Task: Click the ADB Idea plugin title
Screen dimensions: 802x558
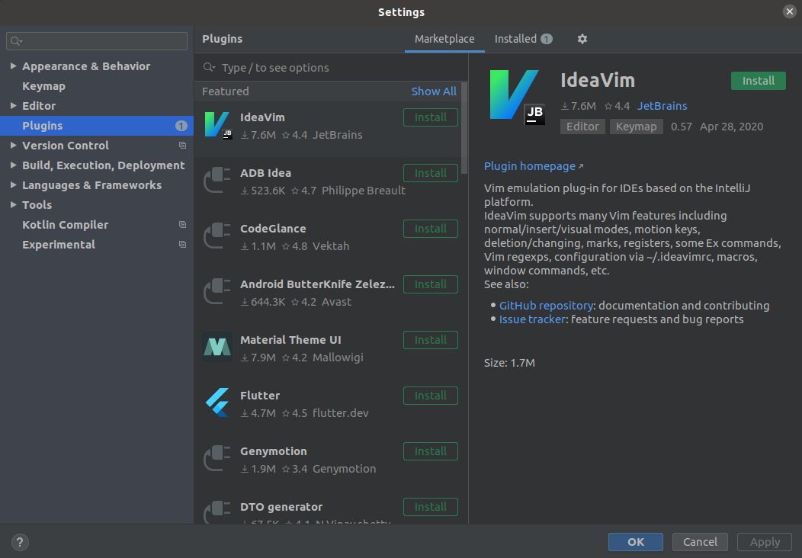Action: (x=265, y=173)
